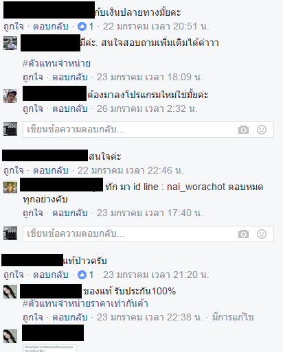Open emoji picker in first reply box
Screen dimensions: 283x352
[262, 130]
